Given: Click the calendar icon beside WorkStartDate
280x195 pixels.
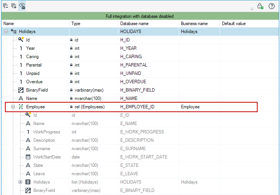Looking at the screenshot, I should point(28,157).
